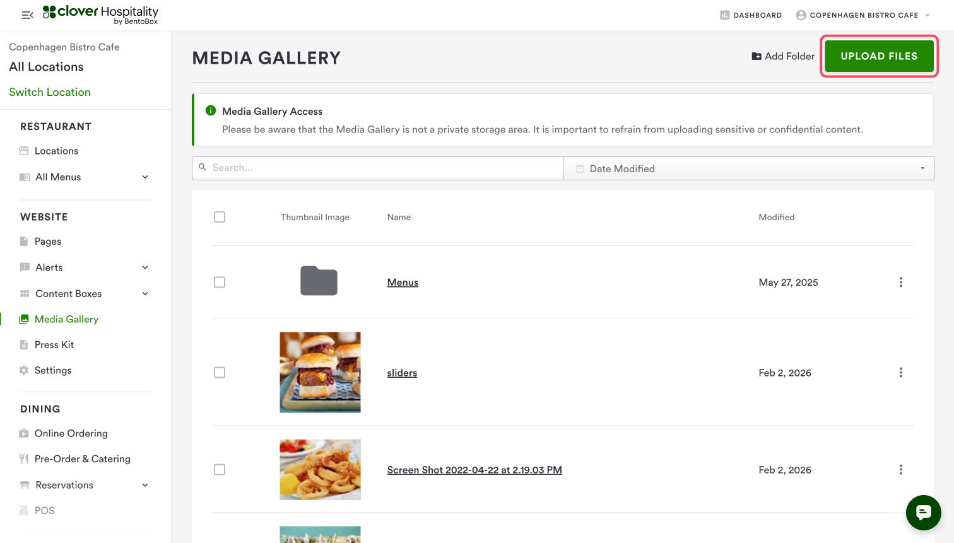Open the live chat bubble icon
This screenshot has width=954, height=543.
click(923, 512)
